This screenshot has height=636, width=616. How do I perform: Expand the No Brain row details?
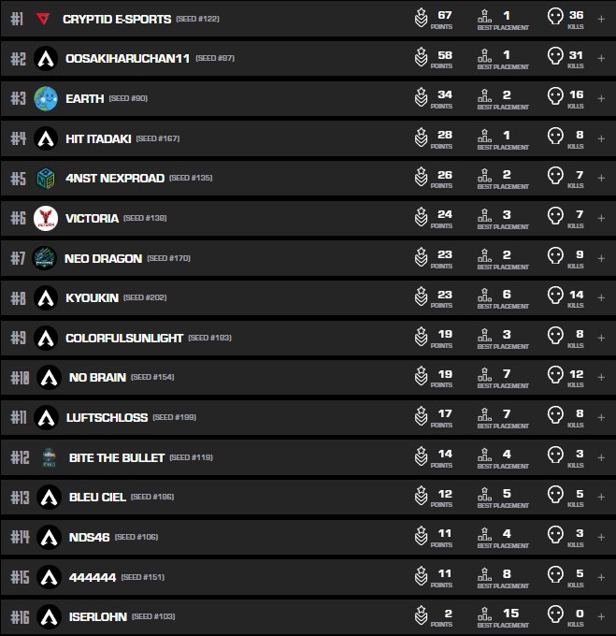click(601, 377)
